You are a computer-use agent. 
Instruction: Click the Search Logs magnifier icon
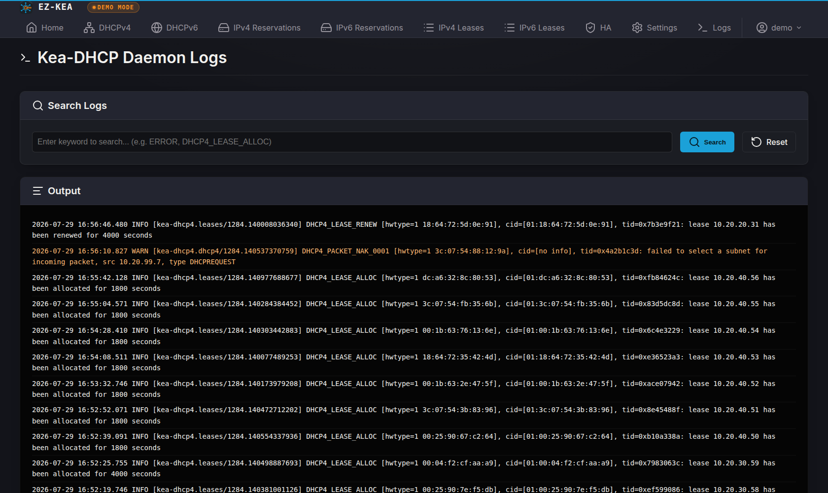[38, 106]
